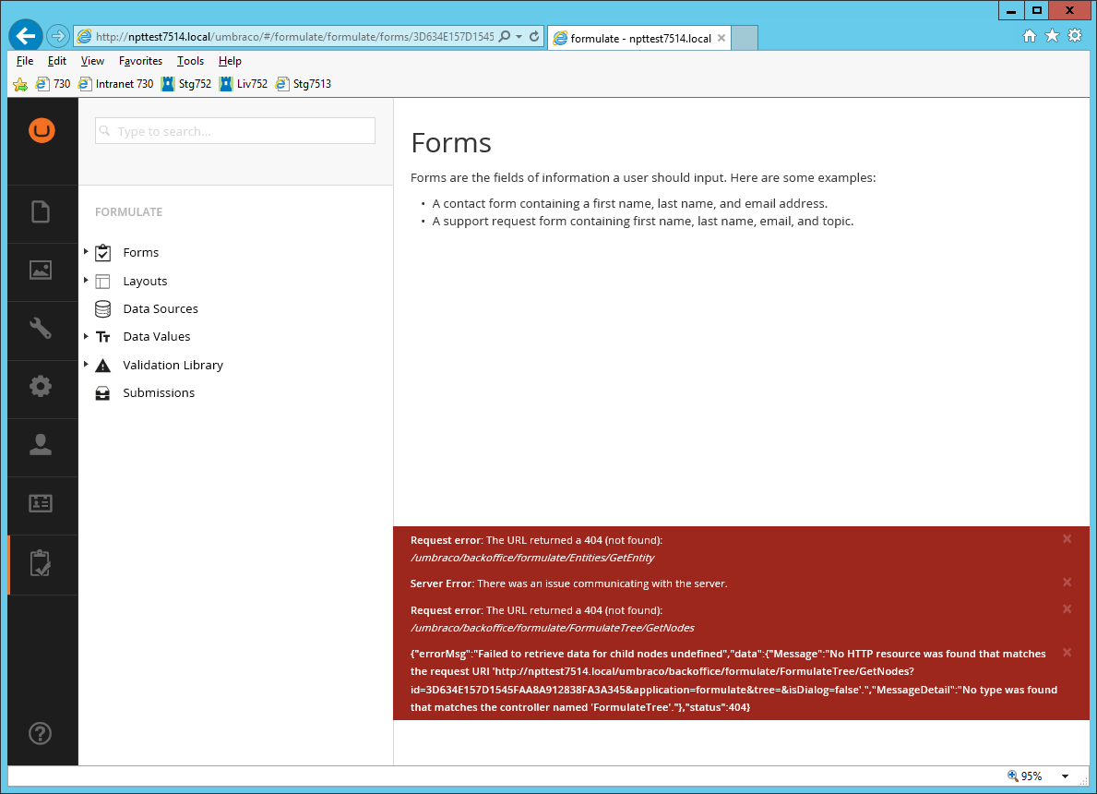Refresh the page with reload icon
This screenshot has width=1097, height=794.
534,36
